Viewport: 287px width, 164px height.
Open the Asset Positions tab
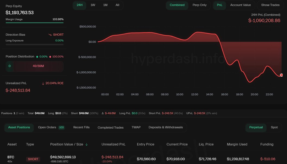point(19,127)
